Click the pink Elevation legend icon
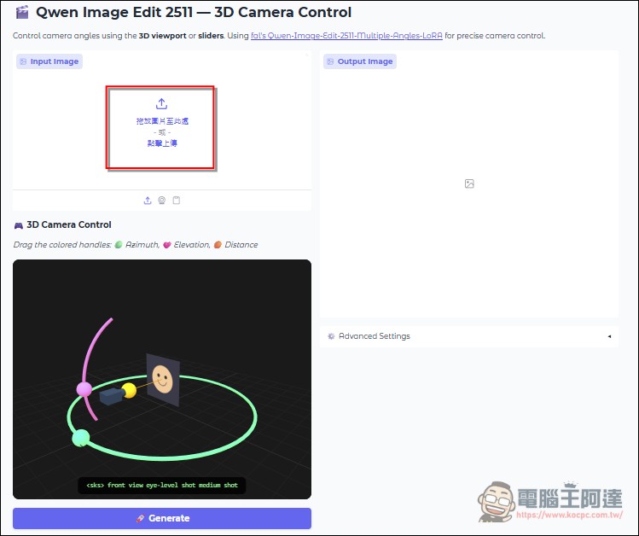This screenshot has width=639, height=536. (x=166, y=245)
